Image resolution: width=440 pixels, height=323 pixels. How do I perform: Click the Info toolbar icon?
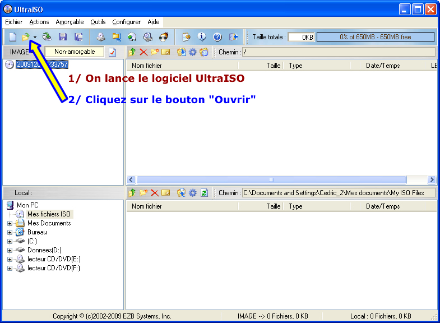[x=202, y=37]
